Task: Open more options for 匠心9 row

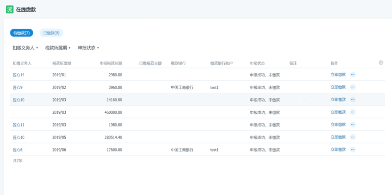Action: tap(352, 87)
